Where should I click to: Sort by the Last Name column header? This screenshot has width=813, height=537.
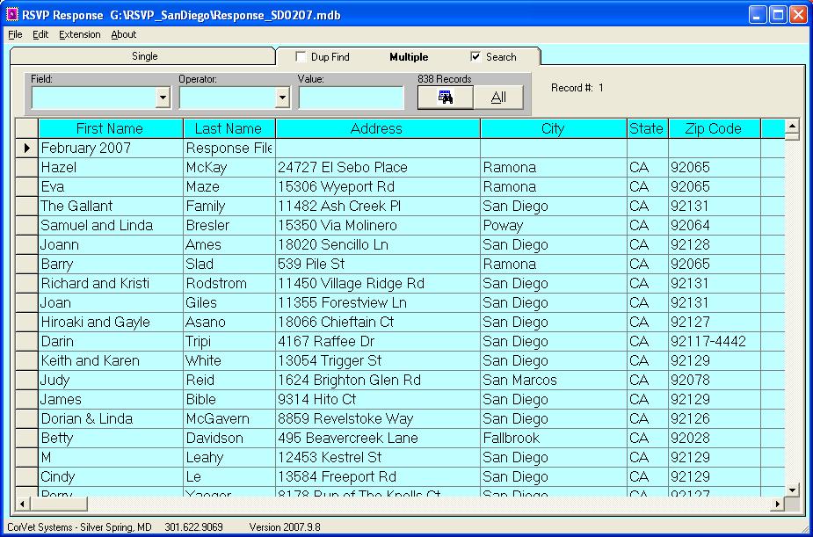coord(229,128)
